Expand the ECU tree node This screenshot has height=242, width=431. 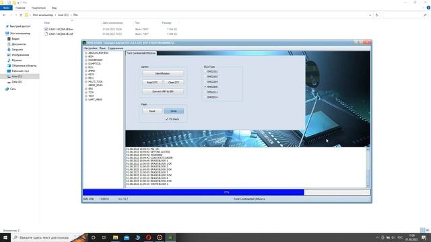(x=86, y=67)
